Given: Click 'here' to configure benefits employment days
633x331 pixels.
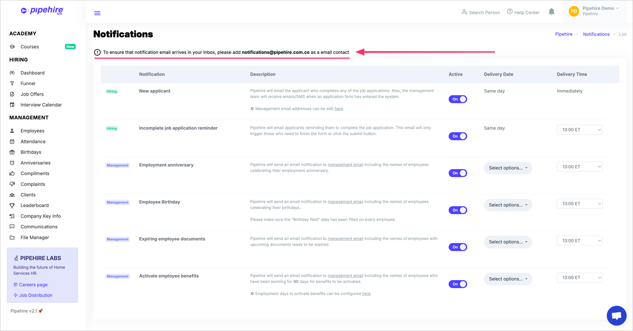Looking at the screenshot, I should click(366, 294).
